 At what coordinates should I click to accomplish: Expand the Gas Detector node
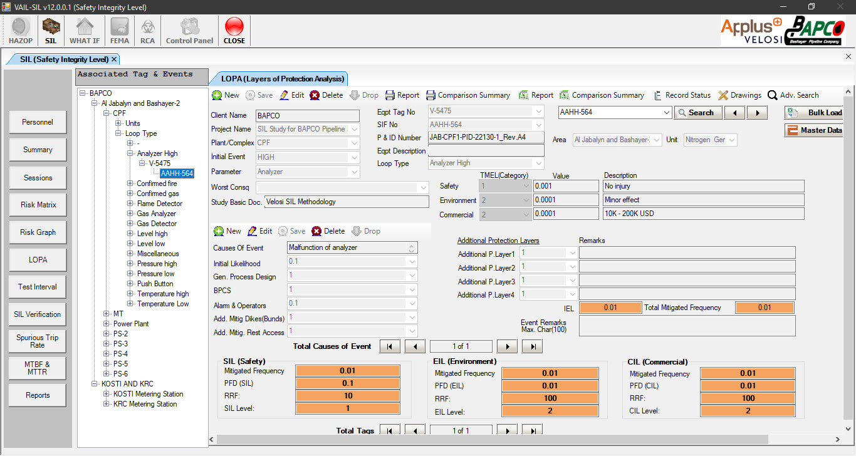tap(130, 224)
